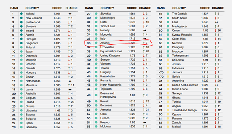
Task: Click the middle table's CHANGE header
Action: [145, 8]
